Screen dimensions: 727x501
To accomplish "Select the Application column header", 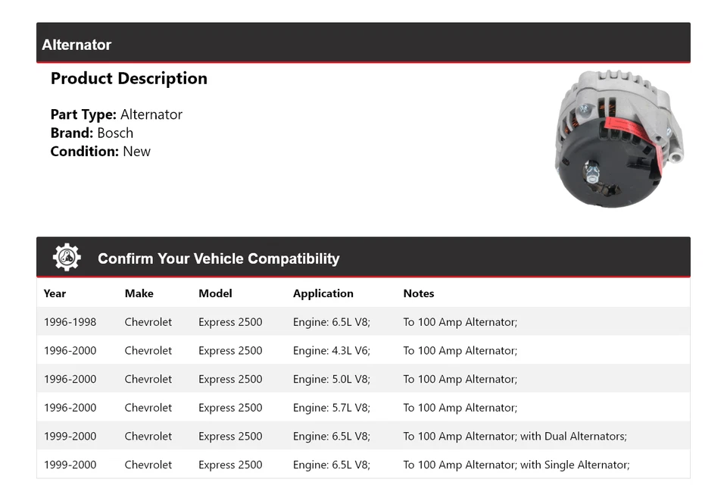I will click(323, 293).
